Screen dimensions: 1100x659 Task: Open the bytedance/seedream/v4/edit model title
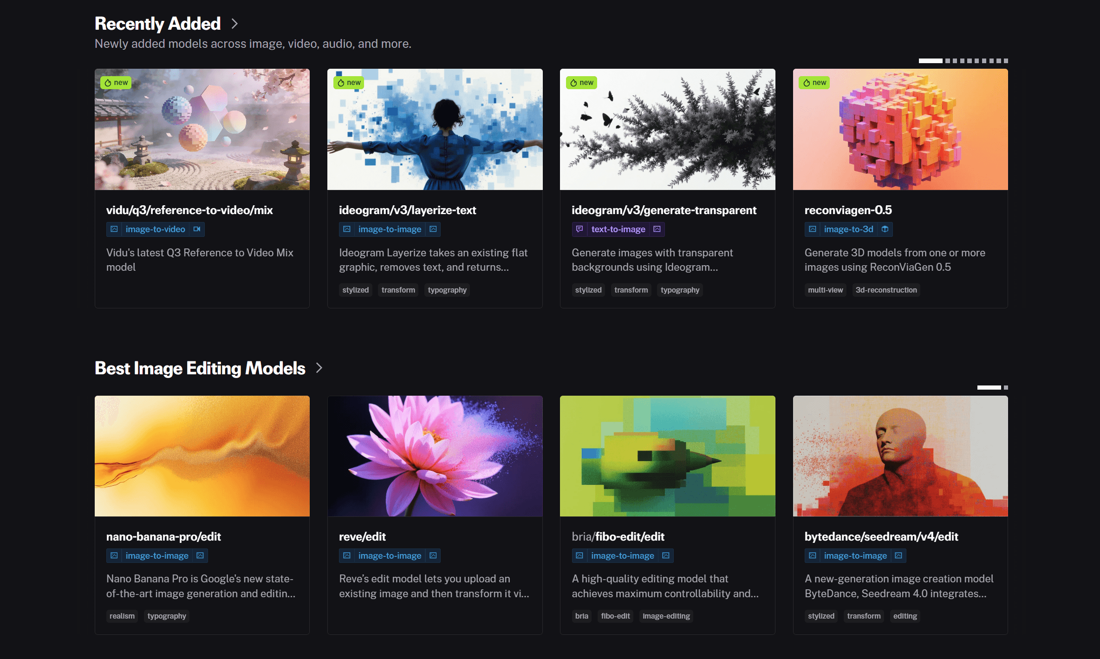(881, 537)
